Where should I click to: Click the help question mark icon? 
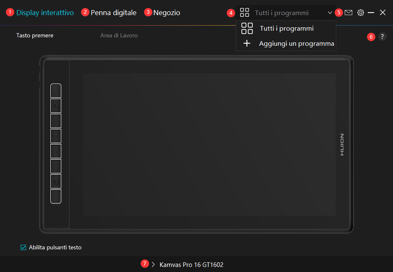click(382, 37)
